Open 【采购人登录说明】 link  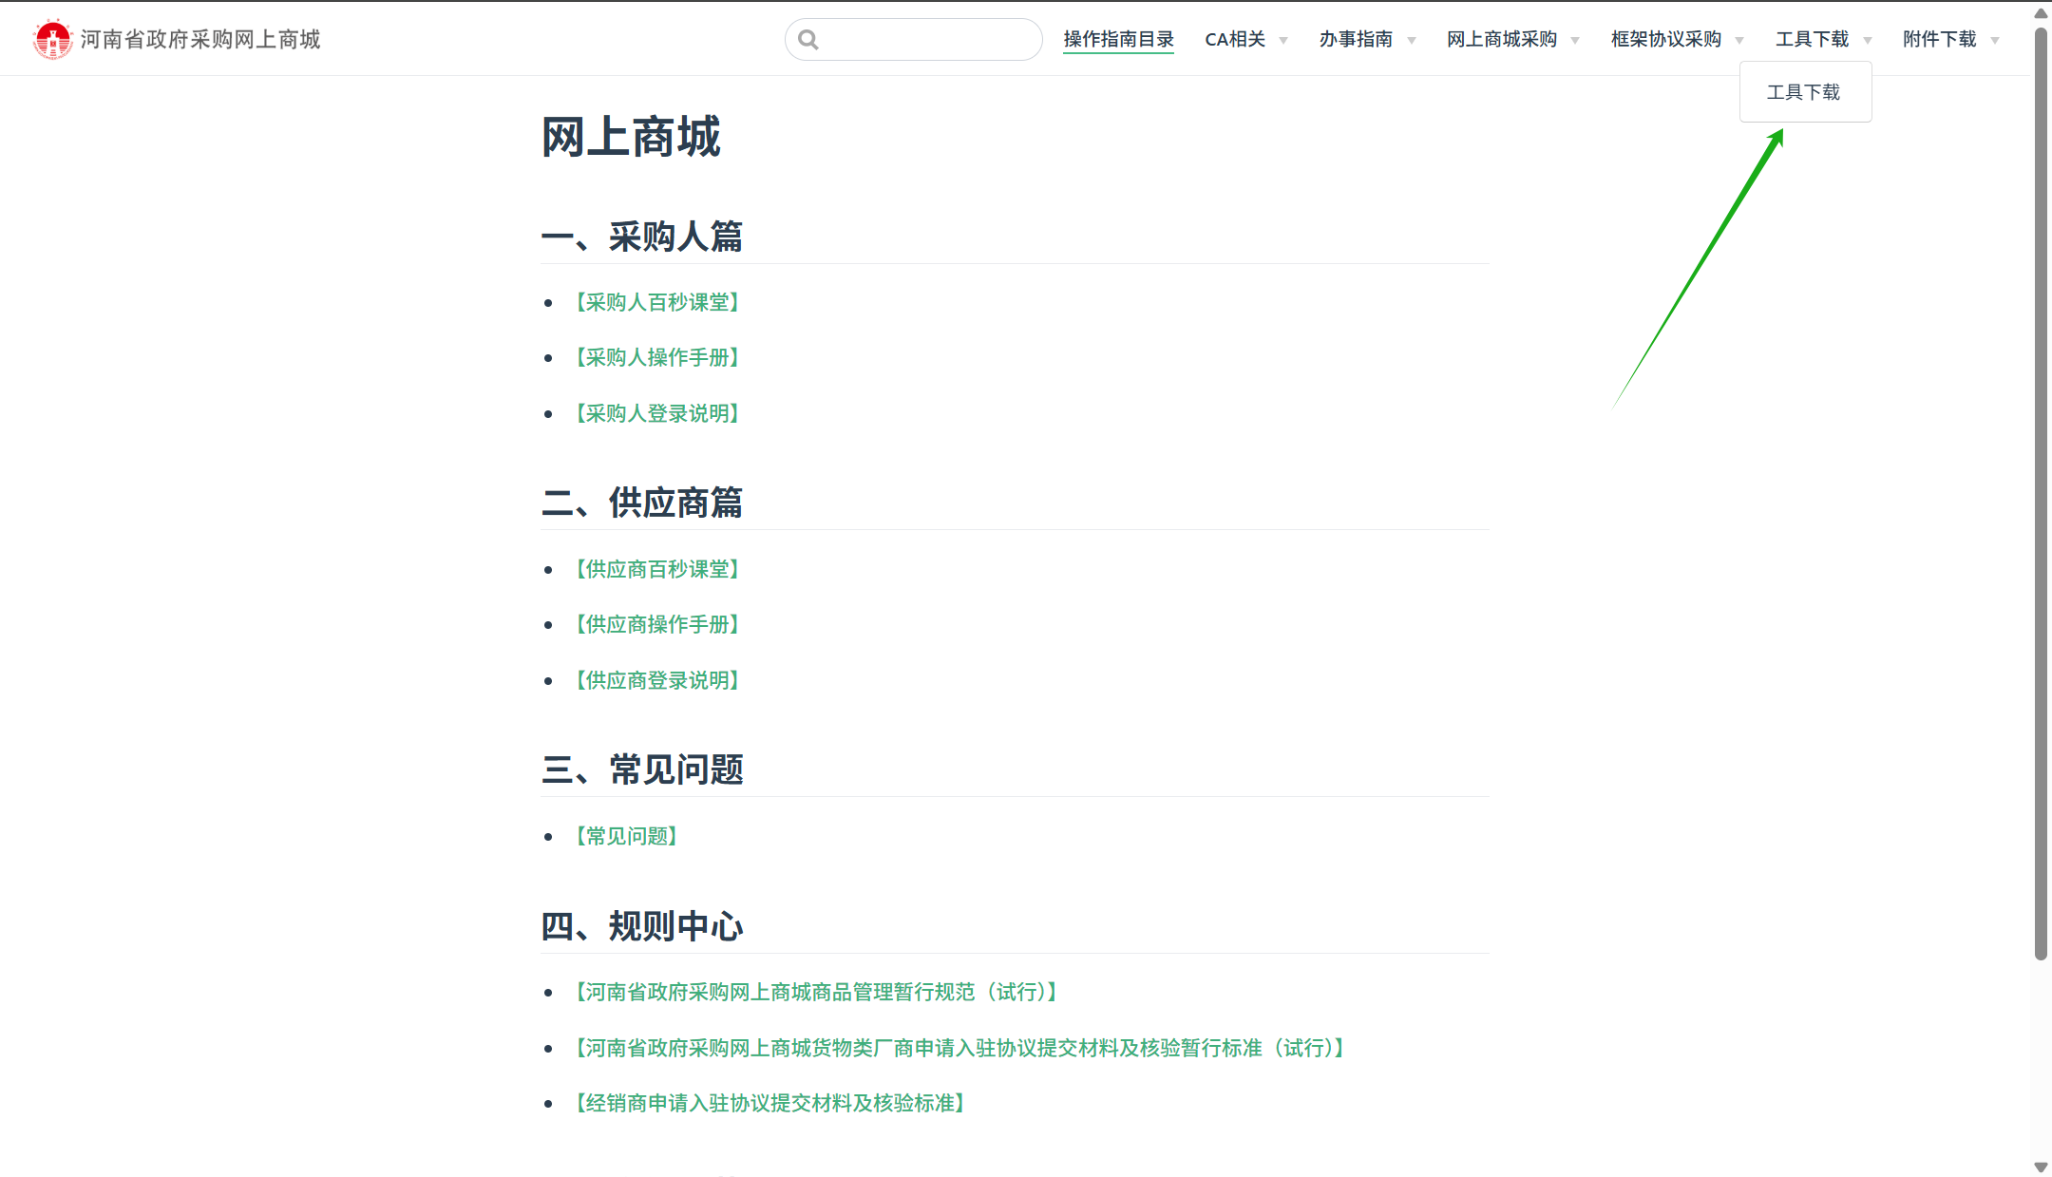click(x=657, y=413)
